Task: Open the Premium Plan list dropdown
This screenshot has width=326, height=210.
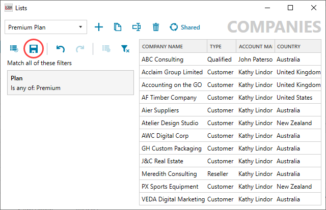Action: click(x=46, y=27)
